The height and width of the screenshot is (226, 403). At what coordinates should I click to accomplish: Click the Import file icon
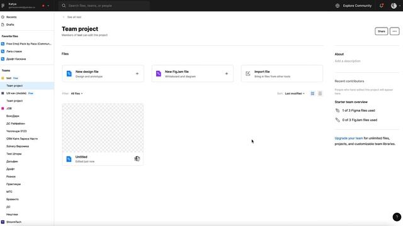point(247,74)
